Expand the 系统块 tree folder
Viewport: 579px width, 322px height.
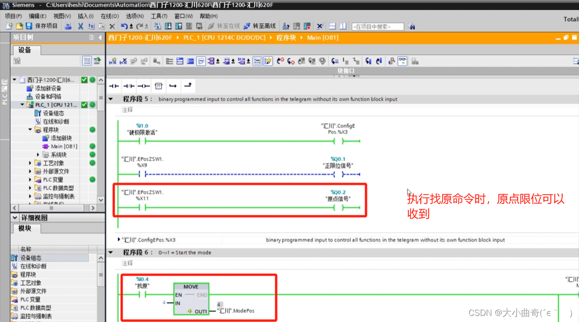[x=38, y=154]
